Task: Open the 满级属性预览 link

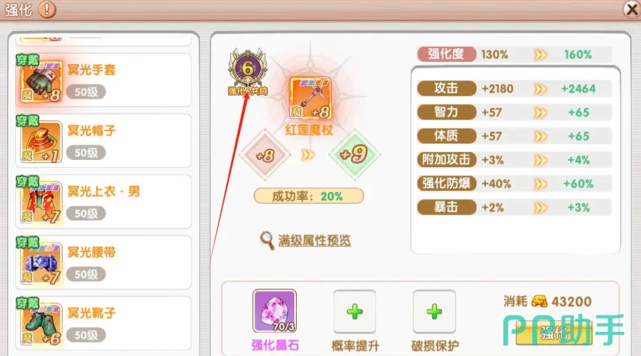Action: tap(315, 241)
